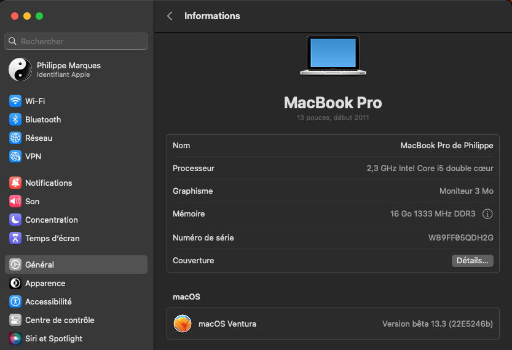
Task: Click the MacBook Pro de Philippe name field
Action: 446,146
